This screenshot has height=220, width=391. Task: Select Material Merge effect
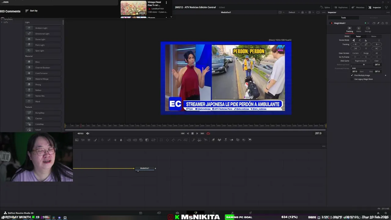coord(43,79)
